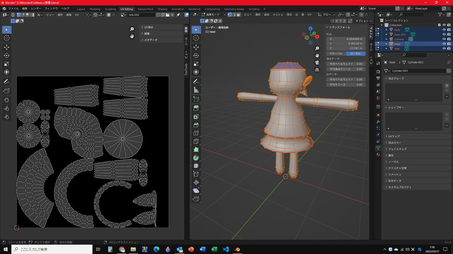The image size is (453, 254).
Task: Open the アイテム sidebar tab
Action: pos(371,32)
